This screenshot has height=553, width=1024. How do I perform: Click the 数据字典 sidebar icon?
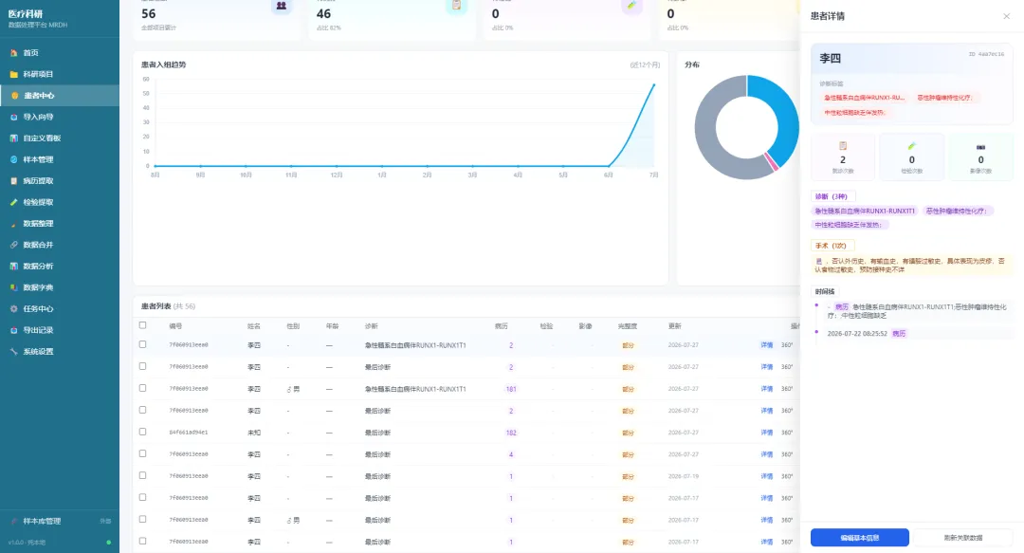pos(13,287)
